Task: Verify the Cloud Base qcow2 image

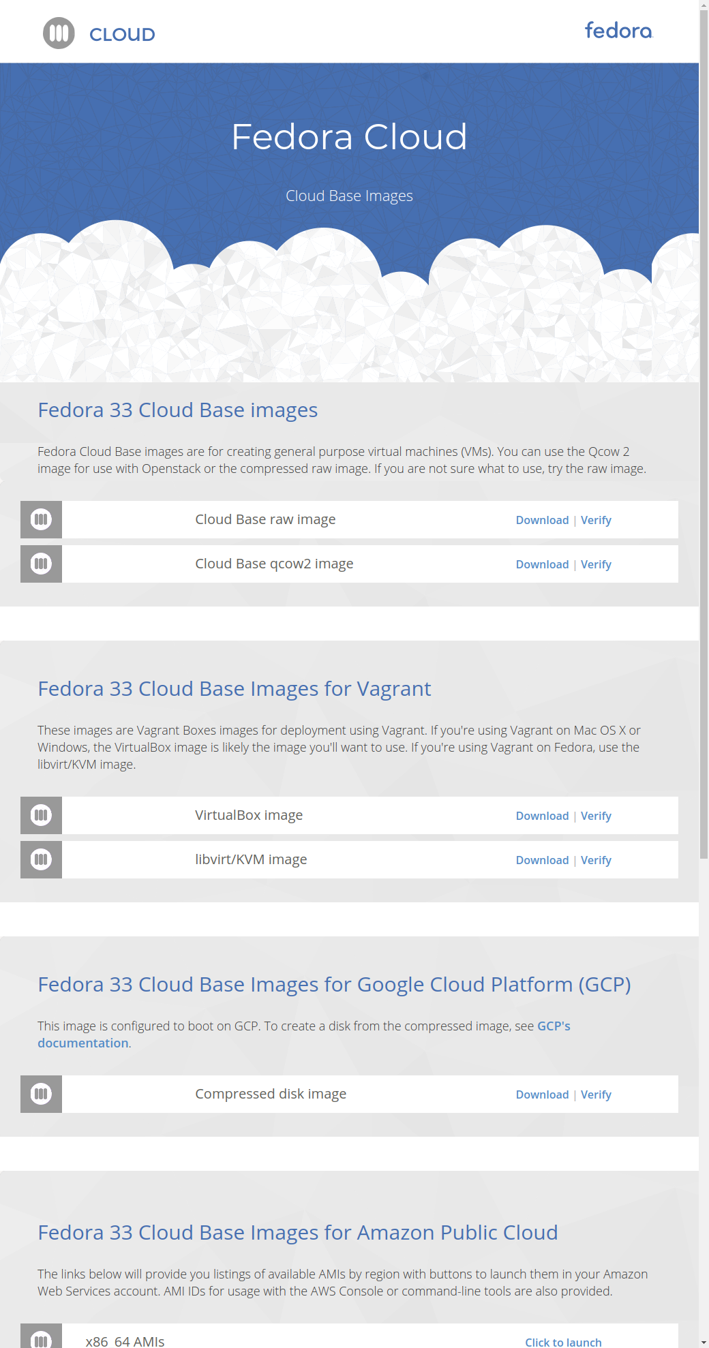Action: [596, 564]
